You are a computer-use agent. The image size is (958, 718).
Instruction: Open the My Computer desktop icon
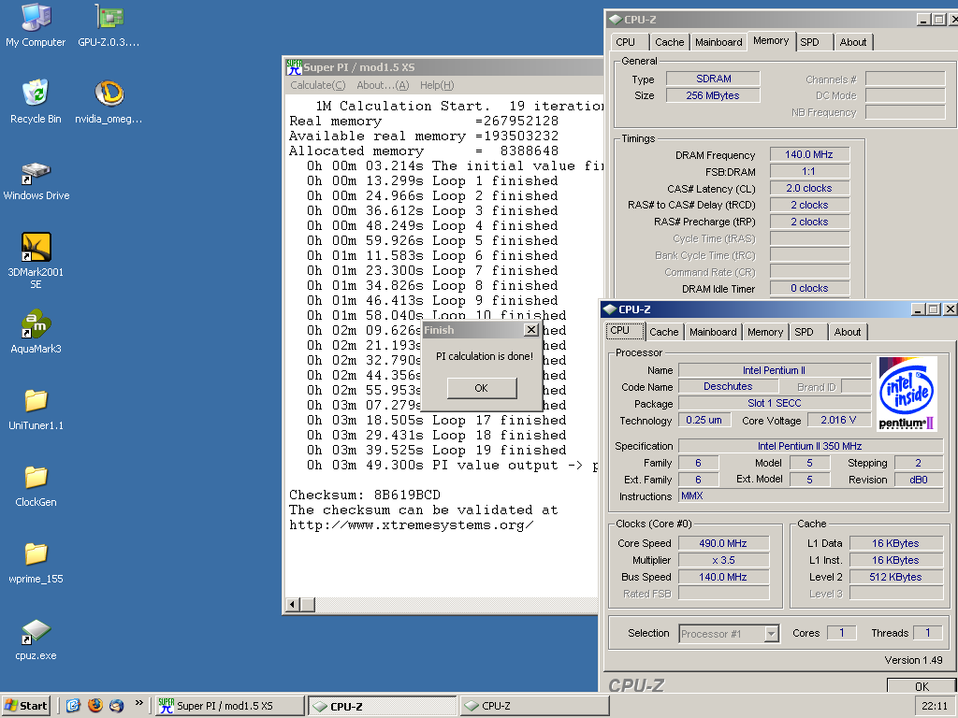pos(36,25)
